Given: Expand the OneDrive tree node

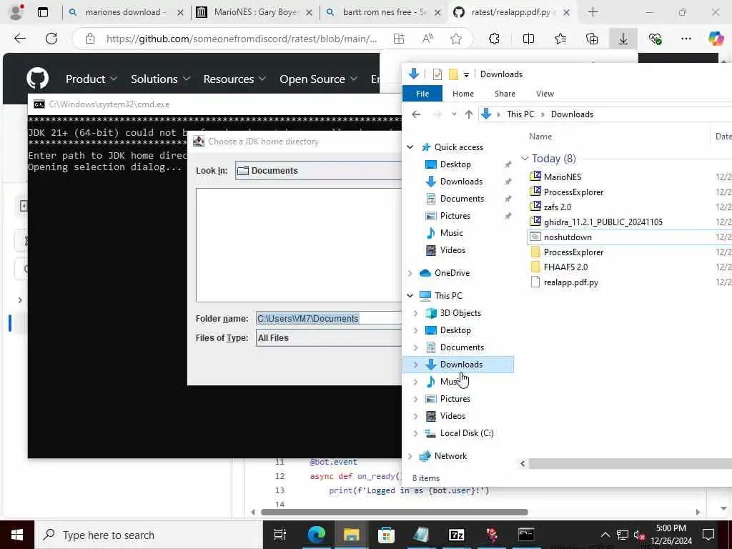Looking at the screenshot, I should pyautogui.click(x=410, y=273).
